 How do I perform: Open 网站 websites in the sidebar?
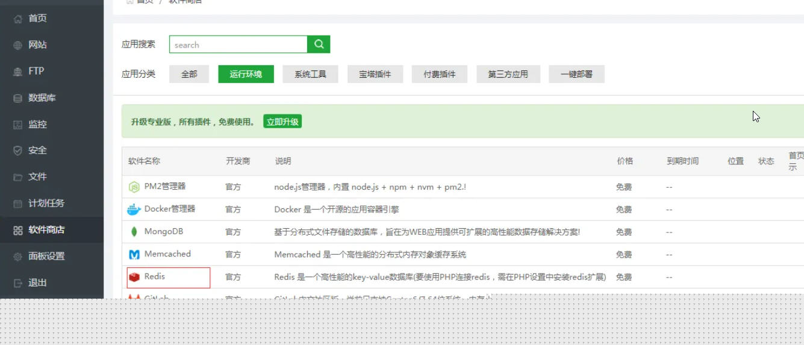tap(37, 45)
